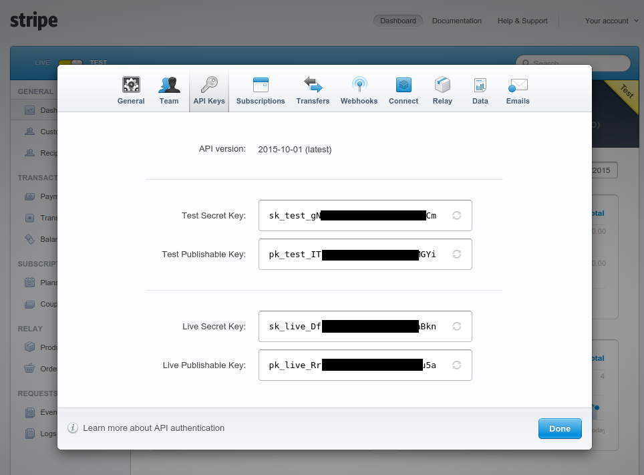Roll the Live Publishable Key refresh icon
The image size is (644, 475).
457,365
